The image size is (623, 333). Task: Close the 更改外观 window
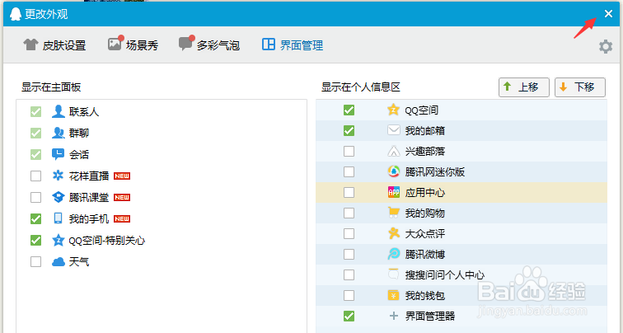pos(608,14)
